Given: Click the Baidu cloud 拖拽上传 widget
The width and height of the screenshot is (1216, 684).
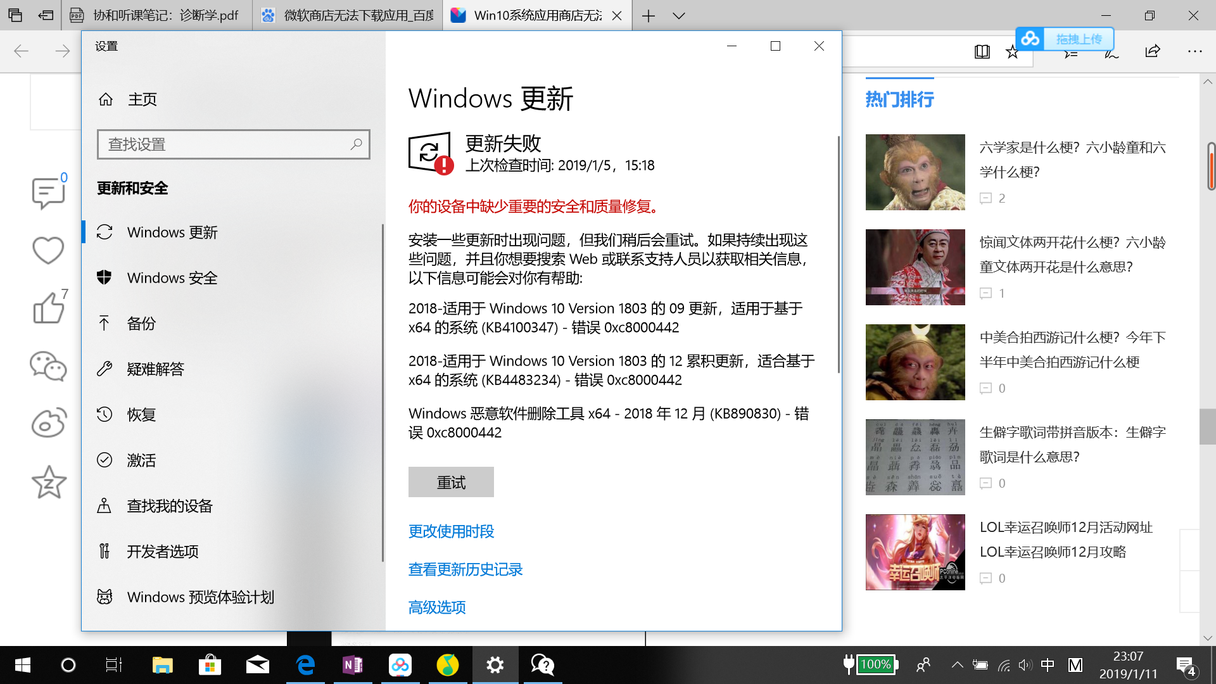Looking at the screenshot, I should 1065,39.
